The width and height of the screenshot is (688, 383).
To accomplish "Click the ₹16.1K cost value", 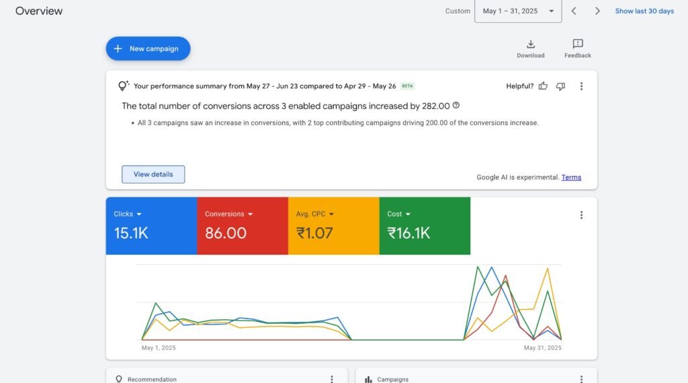I will (x=408, y=233).
